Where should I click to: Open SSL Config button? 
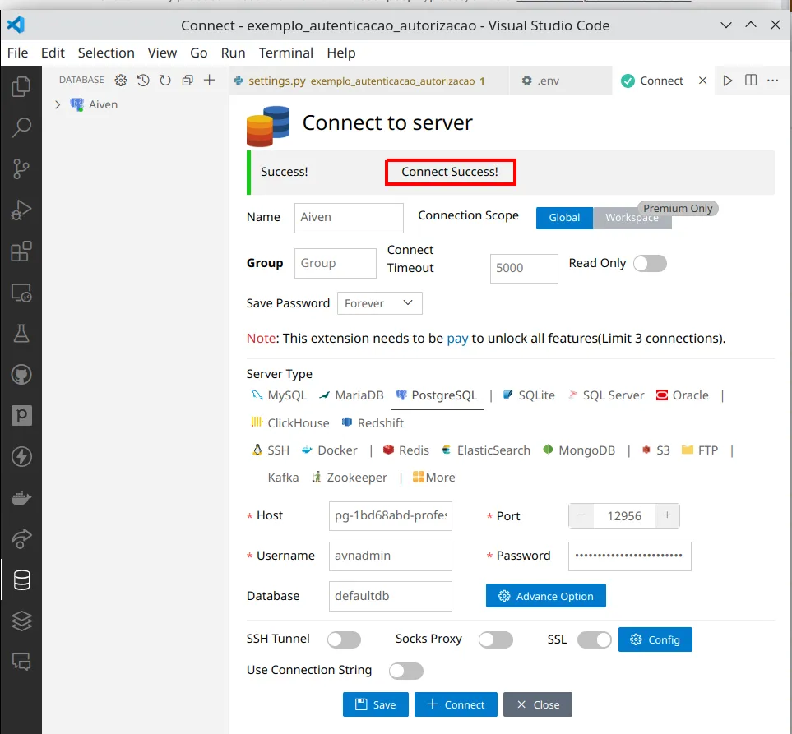pos(655,639)
